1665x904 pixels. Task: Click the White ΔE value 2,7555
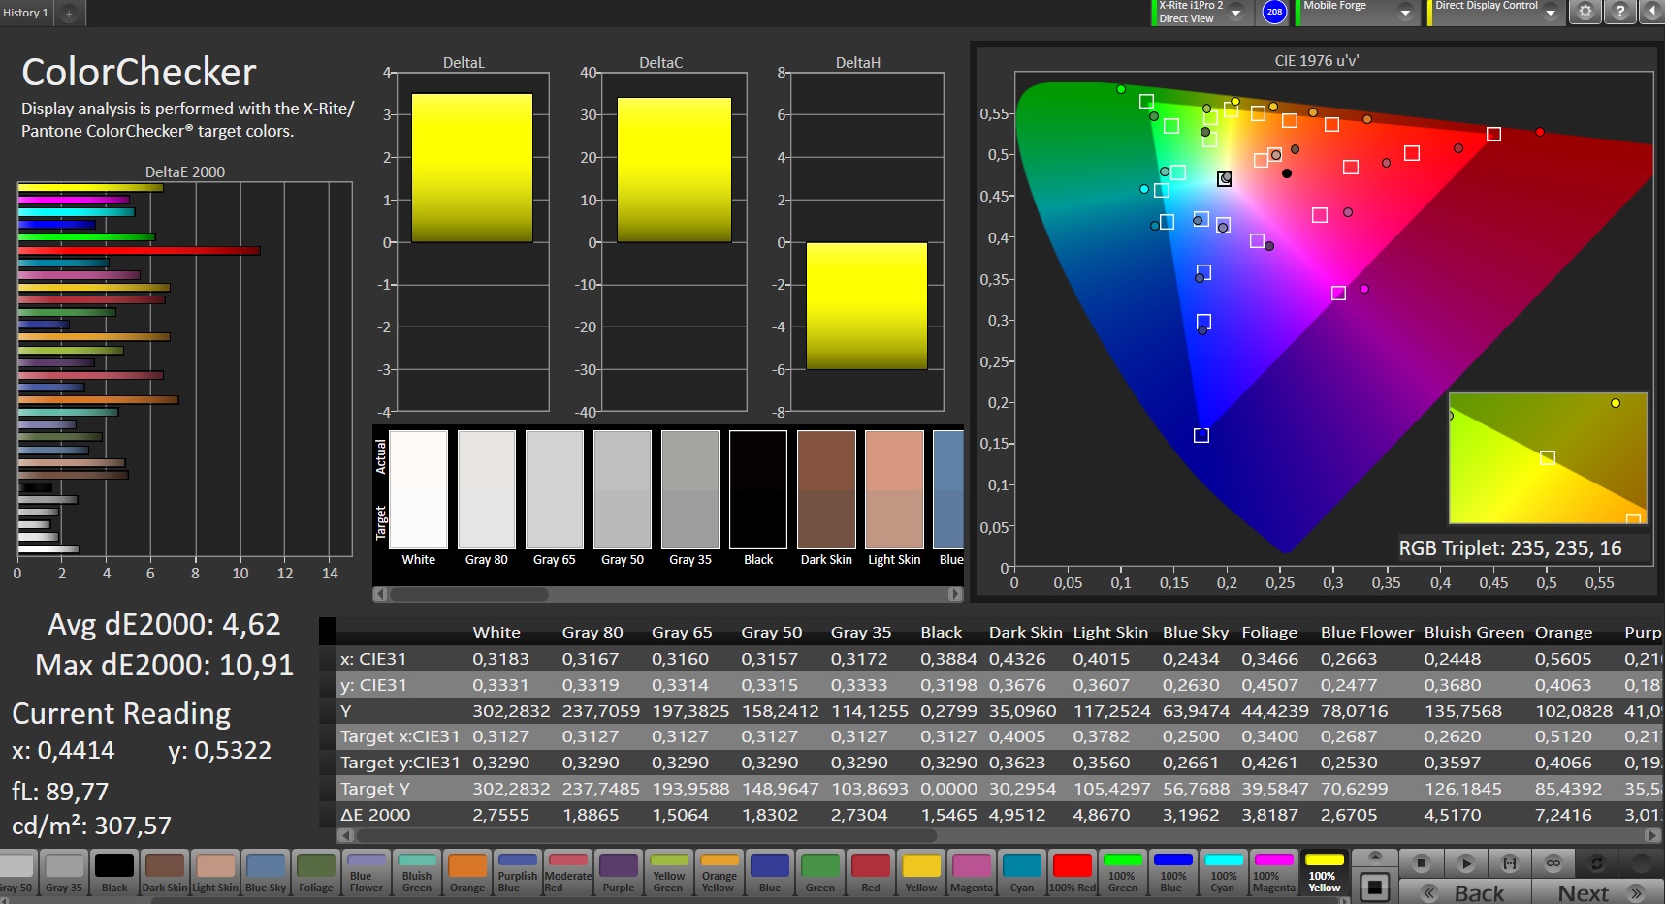point(500,815)
